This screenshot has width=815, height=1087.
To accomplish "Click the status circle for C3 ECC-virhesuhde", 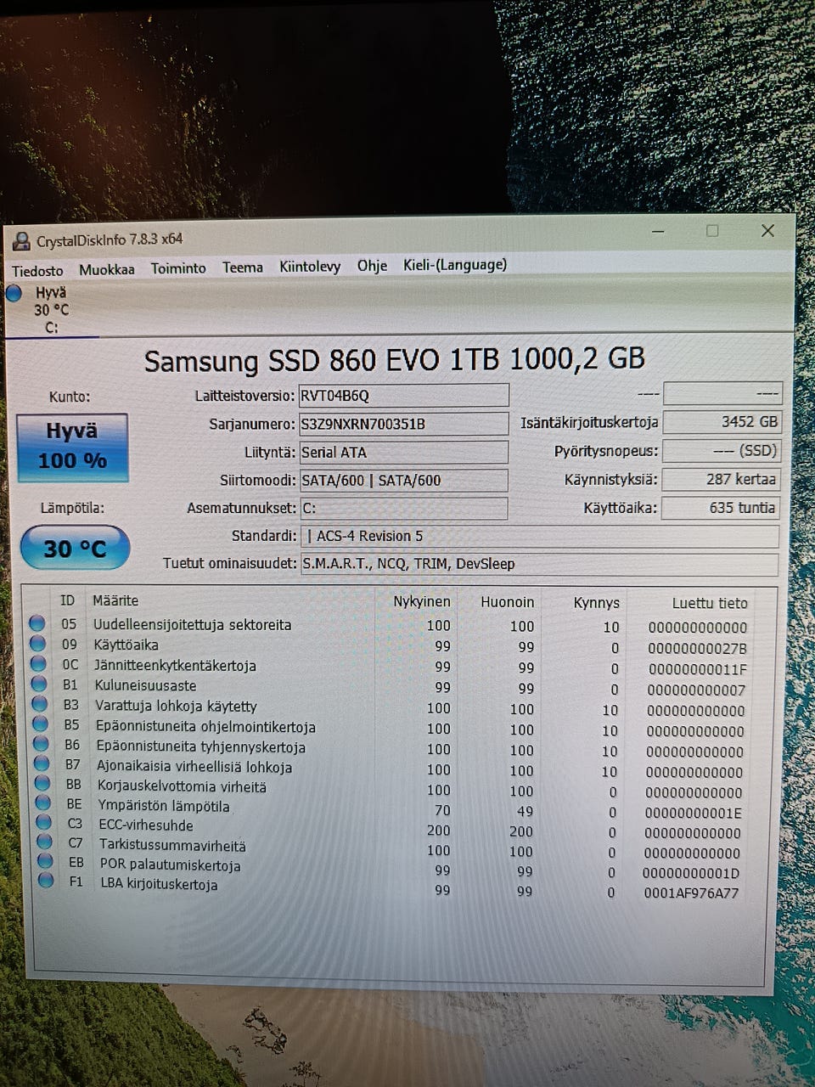I will coord(44,823).
